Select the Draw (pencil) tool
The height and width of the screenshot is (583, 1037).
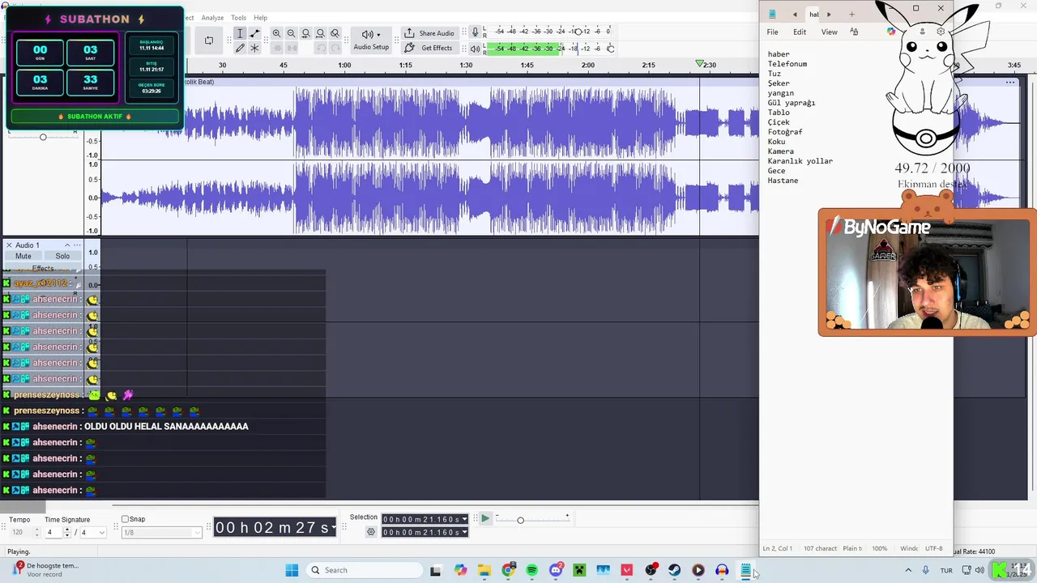tap(240, 48)
